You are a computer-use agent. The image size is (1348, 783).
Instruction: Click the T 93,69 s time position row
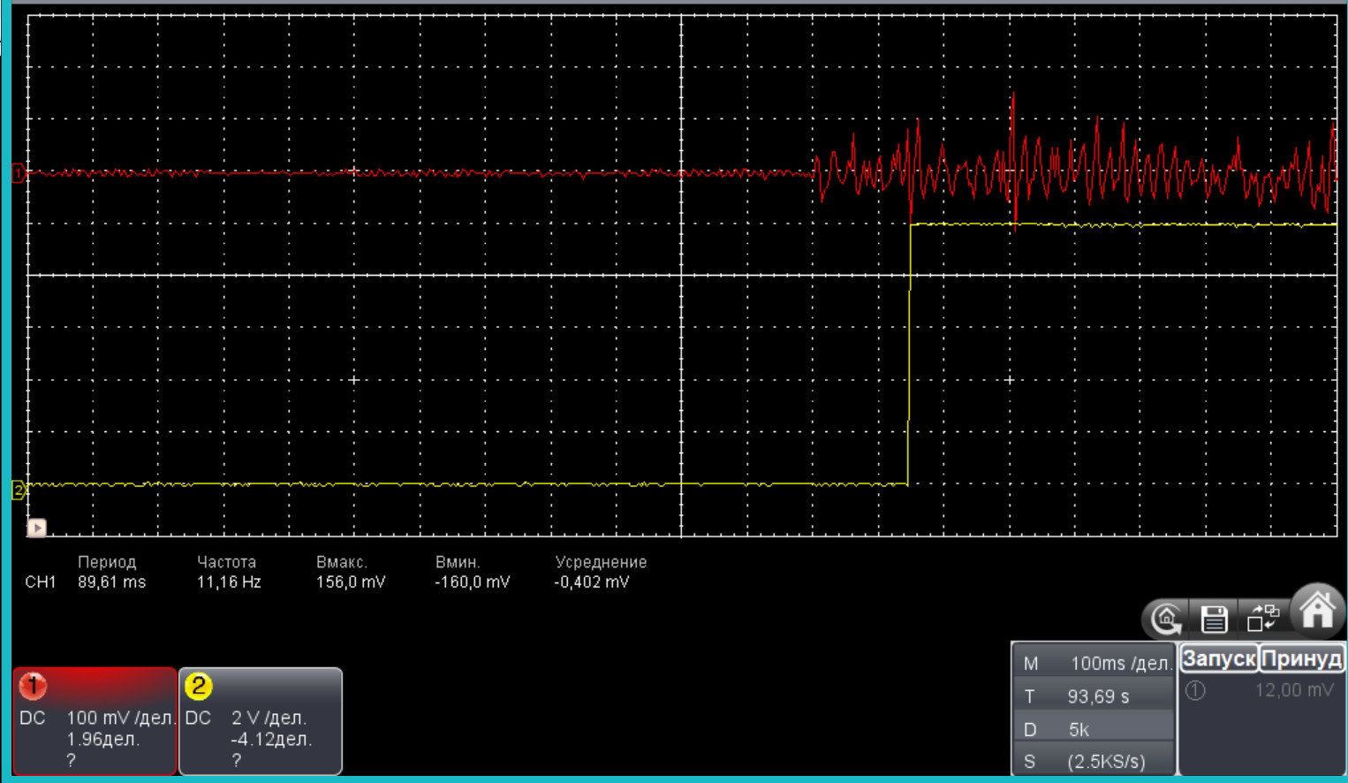point(1094,696)
